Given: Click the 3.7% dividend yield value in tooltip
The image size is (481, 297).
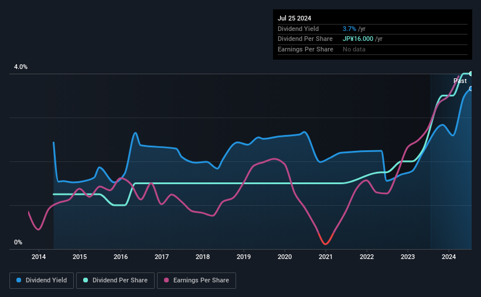Looking at the screenshot, I should click(x=349, y=29).
